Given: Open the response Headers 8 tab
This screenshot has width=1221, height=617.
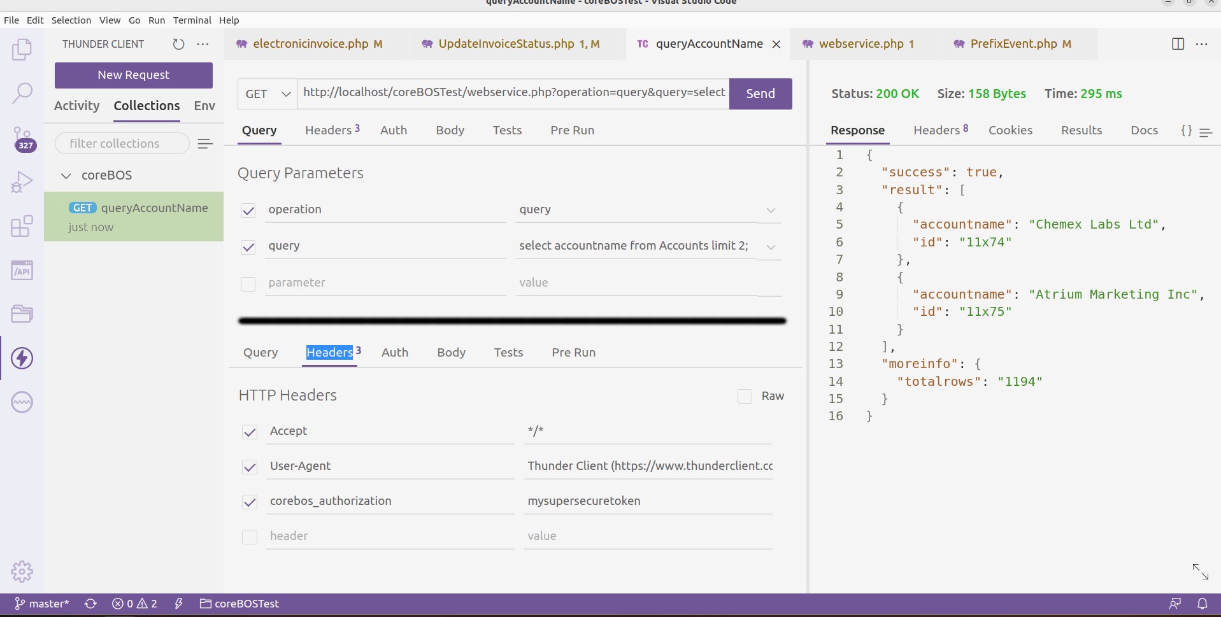Looking at the screenshot, I should pos(940,130).
